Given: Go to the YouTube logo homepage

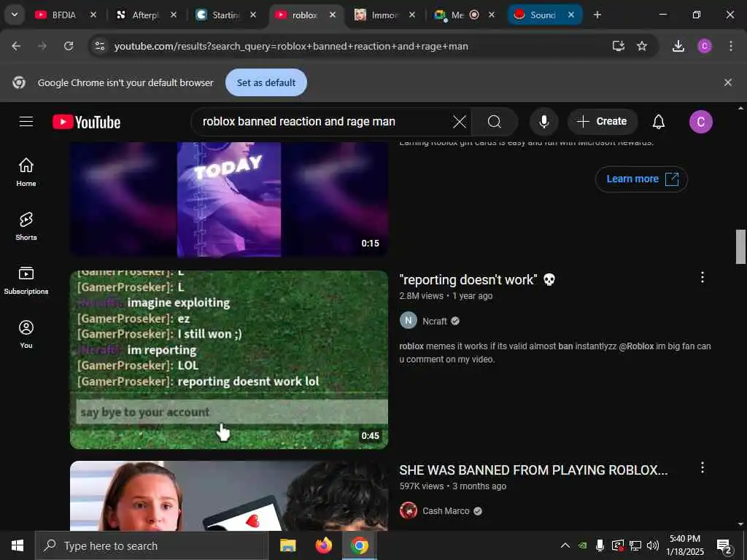Looking at the screenshot, I should [x=86, y=122].
